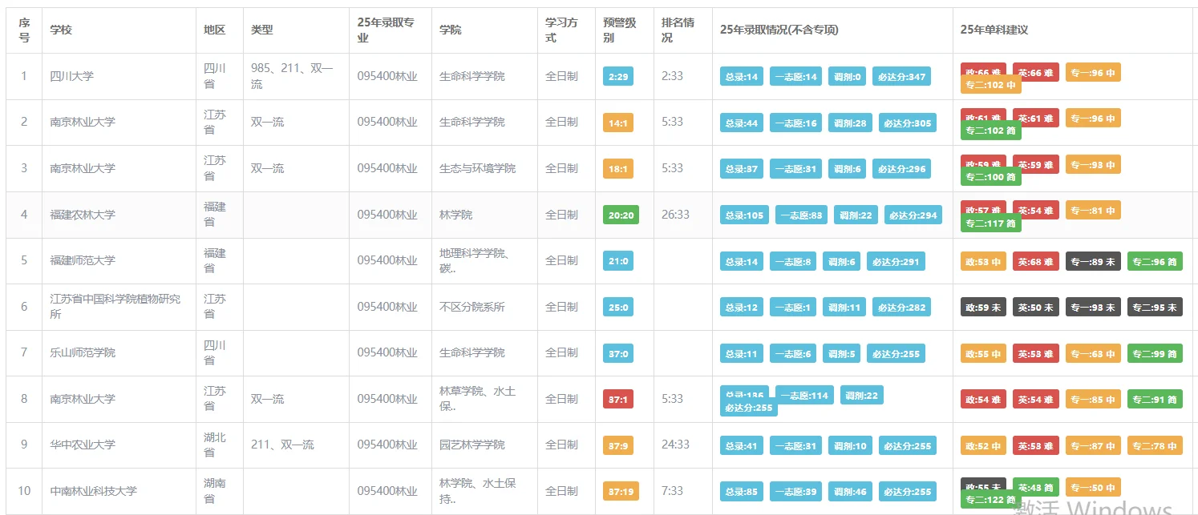Click the dark 政:59 未 badge

pyautogui.click(x=983, y=308)
